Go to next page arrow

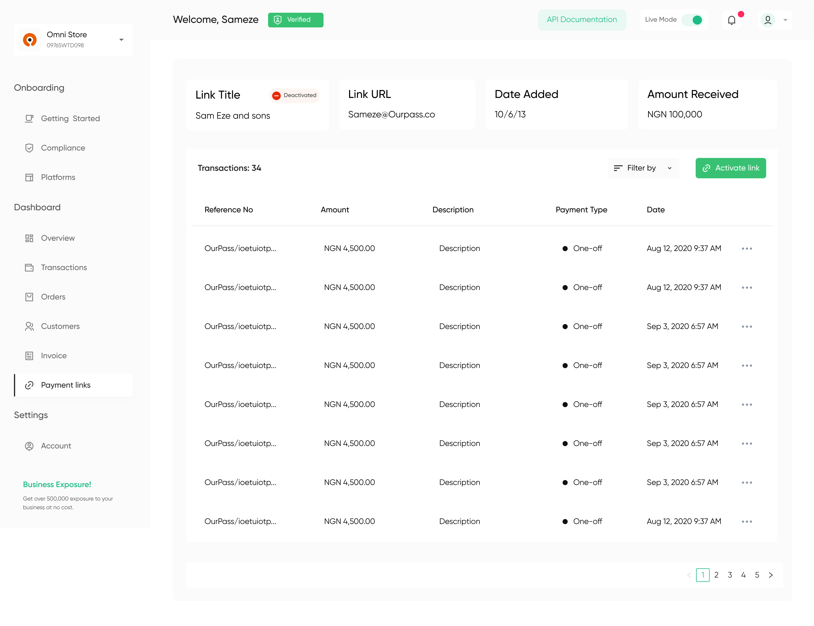tap(770, 575)
